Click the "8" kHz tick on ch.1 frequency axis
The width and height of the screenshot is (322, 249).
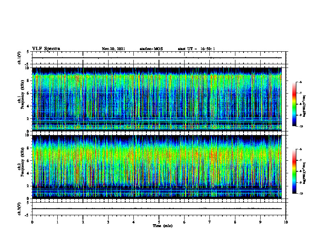(28, 81)
